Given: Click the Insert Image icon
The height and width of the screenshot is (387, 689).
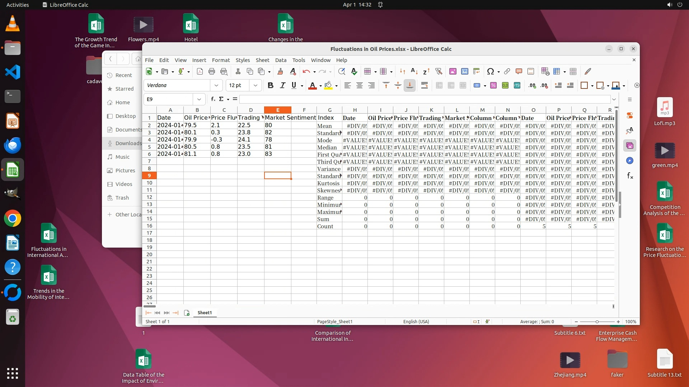Looking at the screenshot, I should click(453, 71).
